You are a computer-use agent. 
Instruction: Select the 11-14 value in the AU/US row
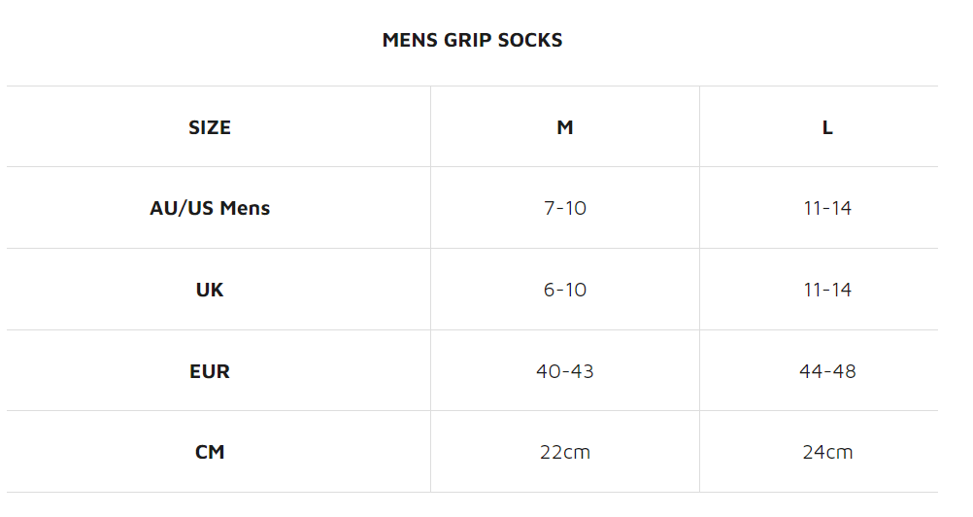827,208
